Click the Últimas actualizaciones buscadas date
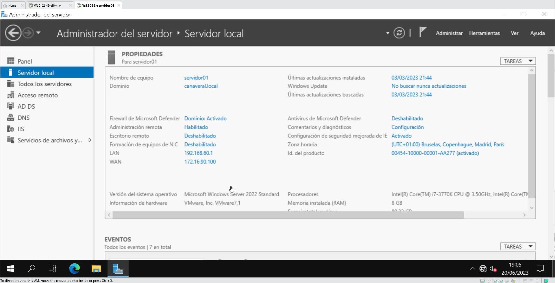The width and height of the screenshot is (555, 283). (412, 95)
